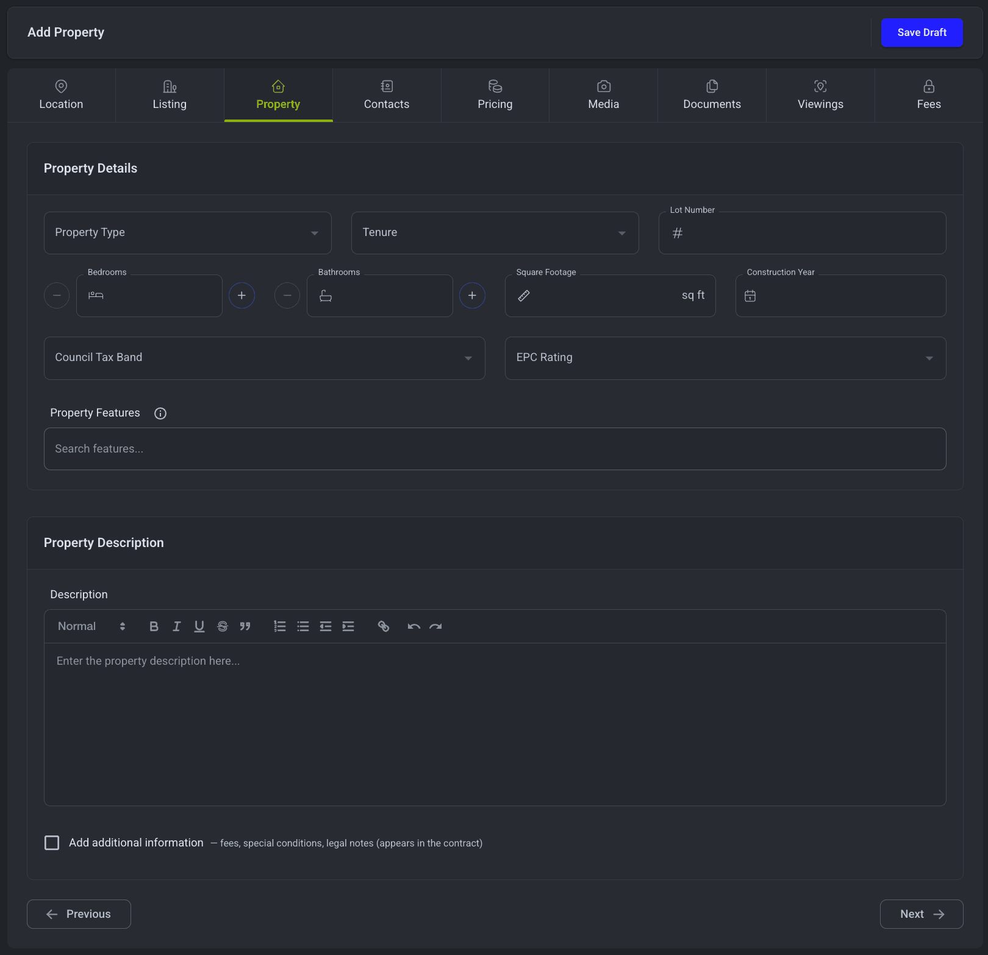Click the ruler icon in the Square Footage field
This screenshot has width=988, height=955.
tap(524, 296)
